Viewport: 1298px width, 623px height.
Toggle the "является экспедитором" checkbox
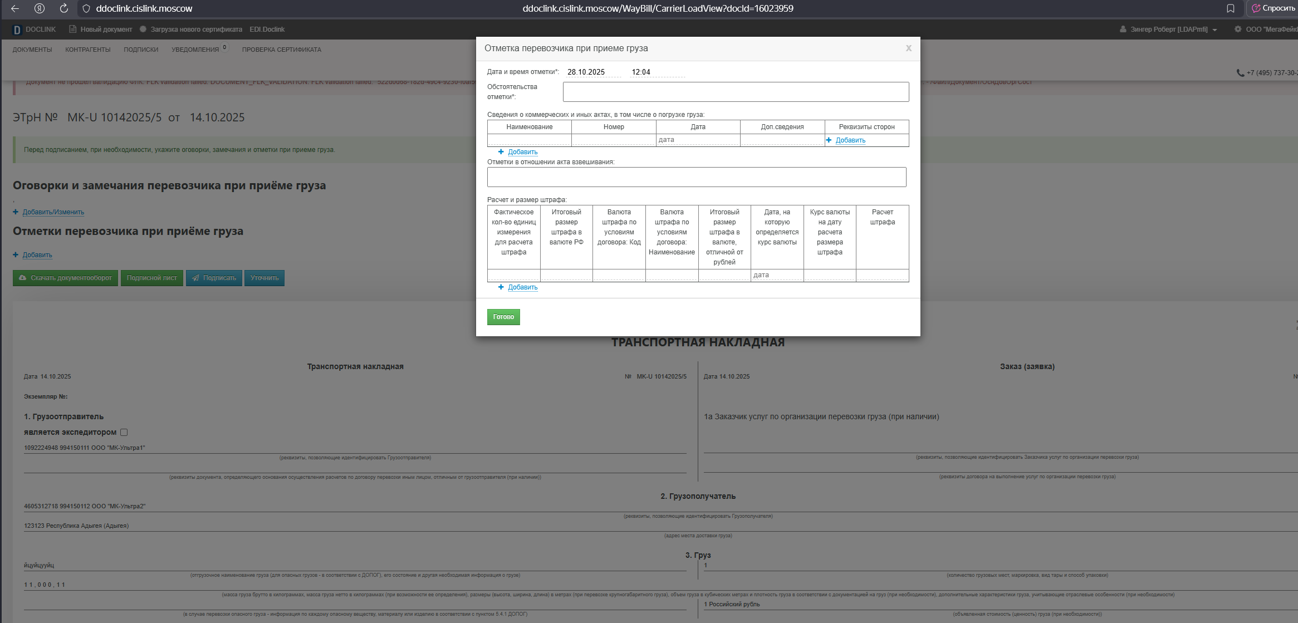(124, 433)
